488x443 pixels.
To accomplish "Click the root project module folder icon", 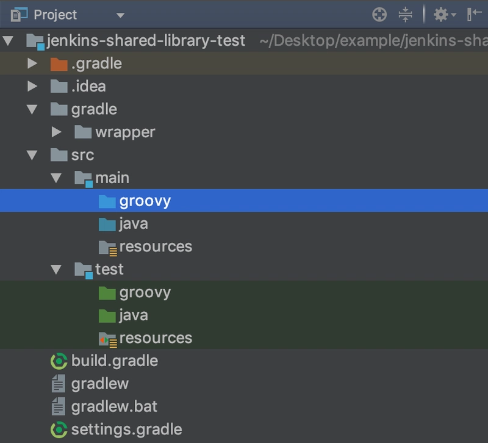I will (x=35, y=41).
